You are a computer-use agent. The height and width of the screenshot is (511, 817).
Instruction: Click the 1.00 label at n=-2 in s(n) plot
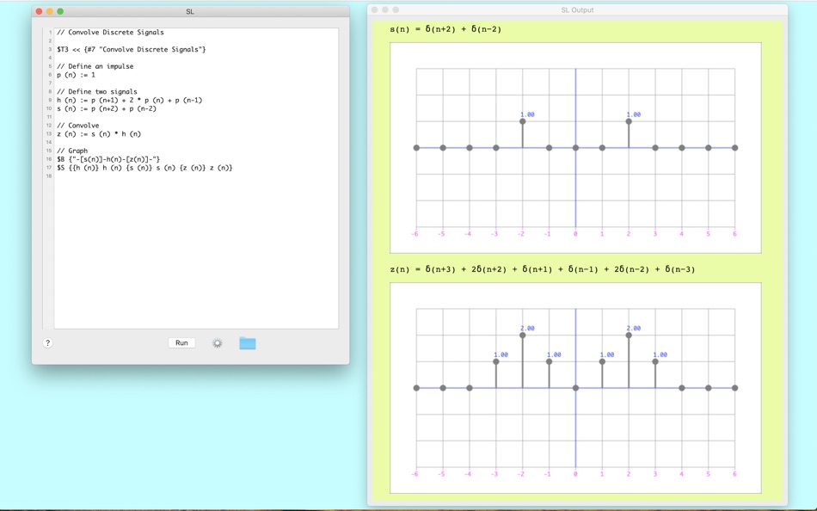[x=527, y=114]
